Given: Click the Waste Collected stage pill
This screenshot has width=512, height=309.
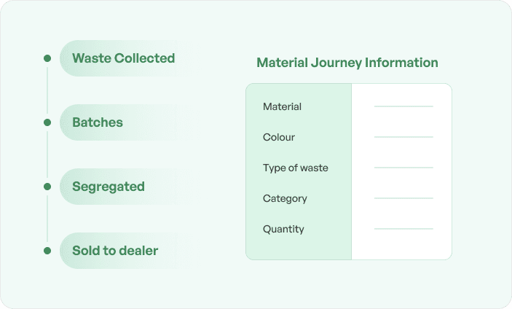Looking at the screenshot, I should 123,58.
